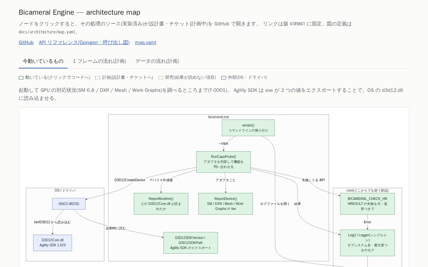428x267 pixels.
Task: Click the --caps edge label
Action: point(224,144)
